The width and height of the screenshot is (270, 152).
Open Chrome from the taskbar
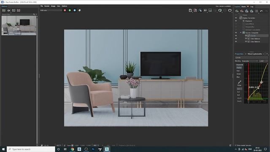click(72, 149)
